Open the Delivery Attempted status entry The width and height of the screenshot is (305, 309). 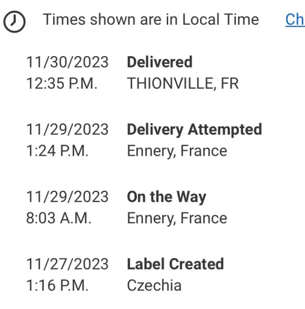pyautogui.click(x=195, y=130)
